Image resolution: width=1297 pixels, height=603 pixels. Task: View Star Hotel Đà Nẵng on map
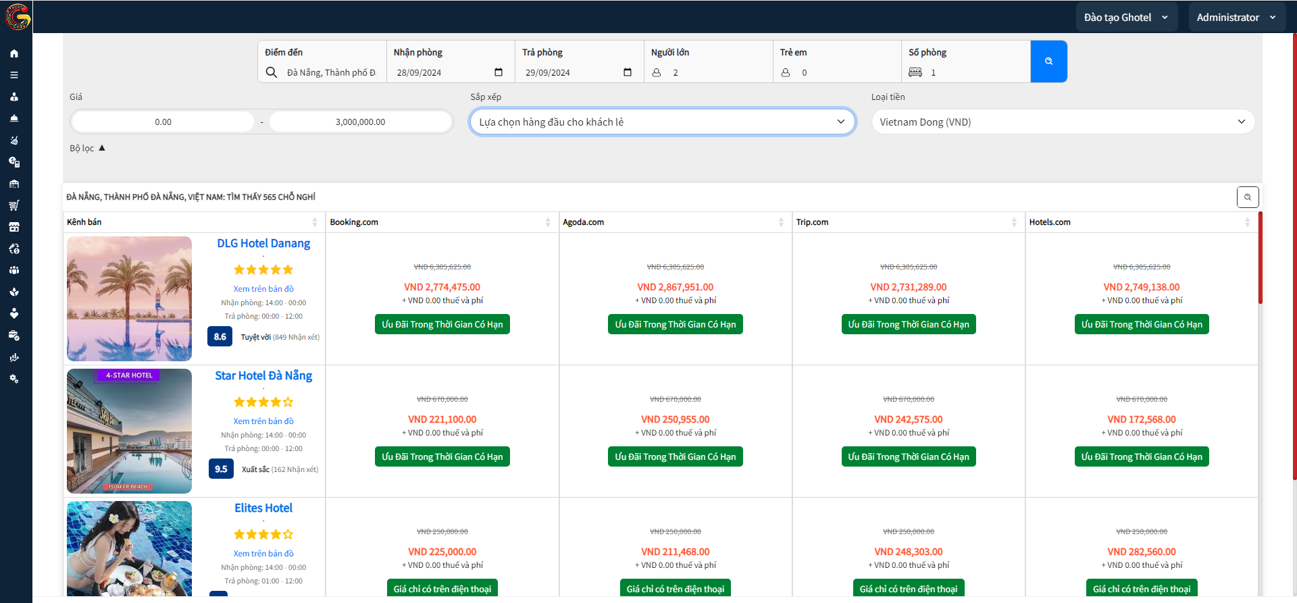click(263, 421)
